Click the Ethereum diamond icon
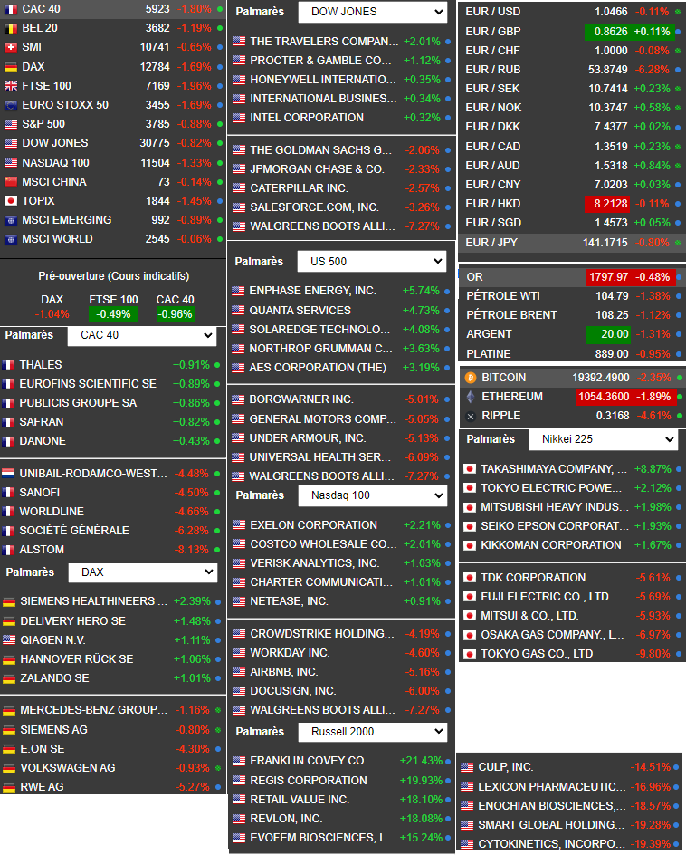This screenshot has width=686, height=855. 471,397
